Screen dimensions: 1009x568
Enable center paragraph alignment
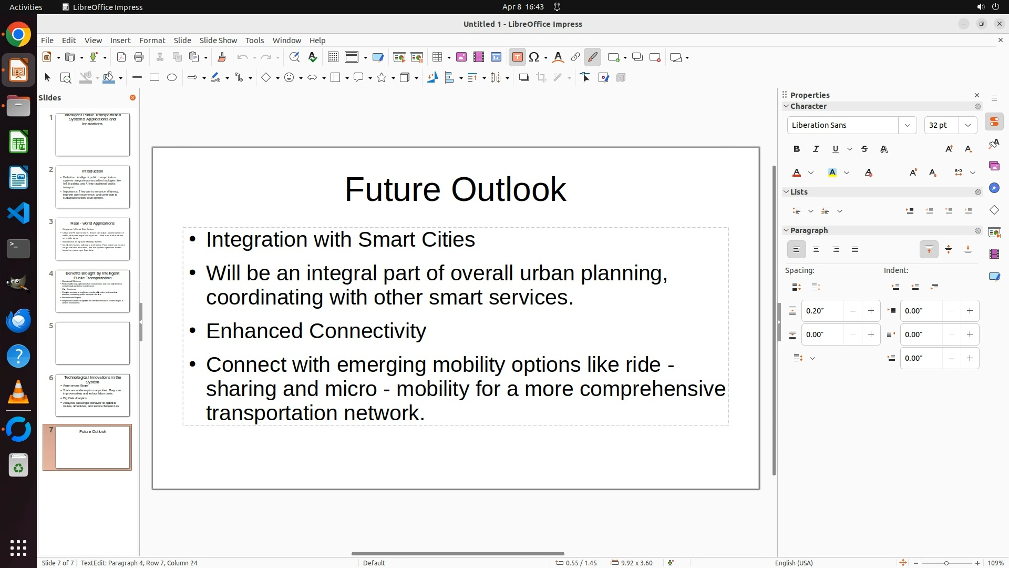[x=816, y=249]
